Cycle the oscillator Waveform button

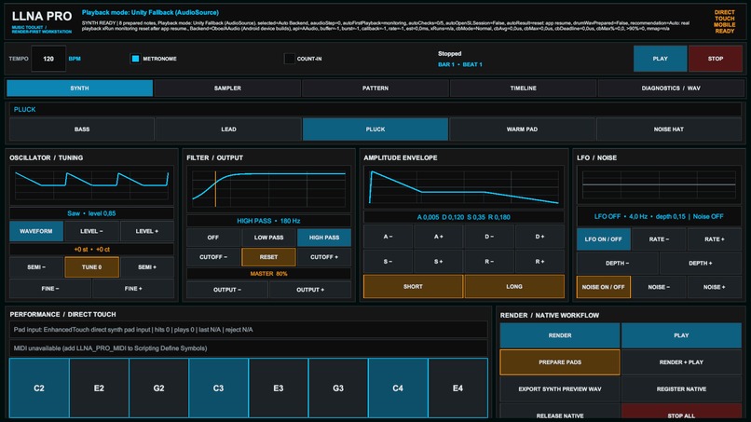[36, 231]
